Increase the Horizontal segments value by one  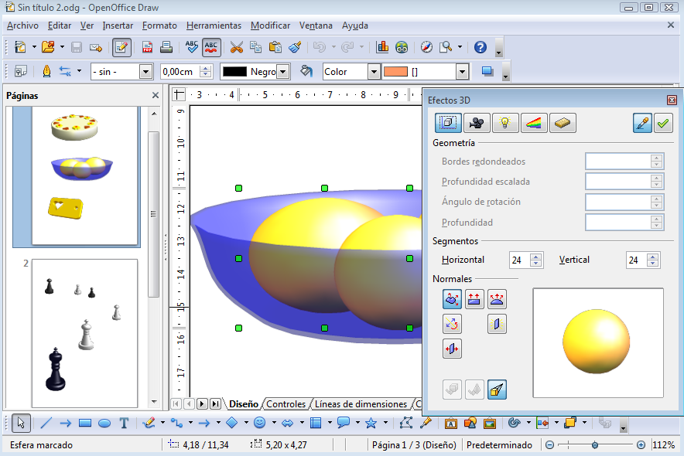(536, 257)
